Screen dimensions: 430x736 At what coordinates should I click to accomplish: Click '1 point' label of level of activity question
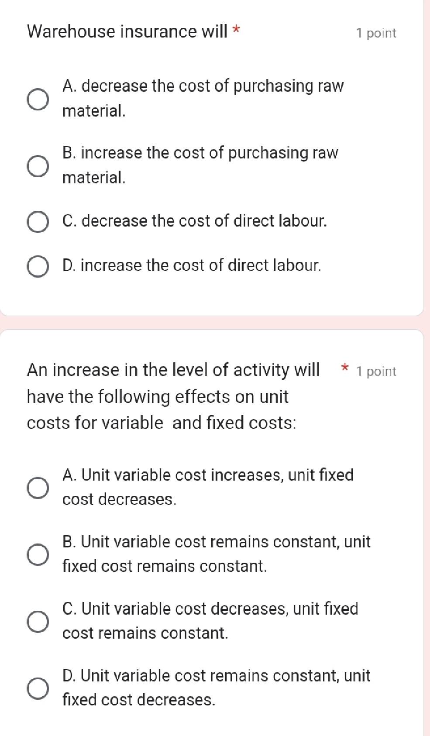[376, 371]
